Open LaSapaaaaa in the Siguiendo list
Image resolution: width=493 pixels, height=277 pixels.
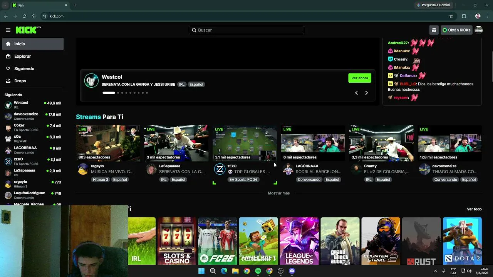coord(33,172)
